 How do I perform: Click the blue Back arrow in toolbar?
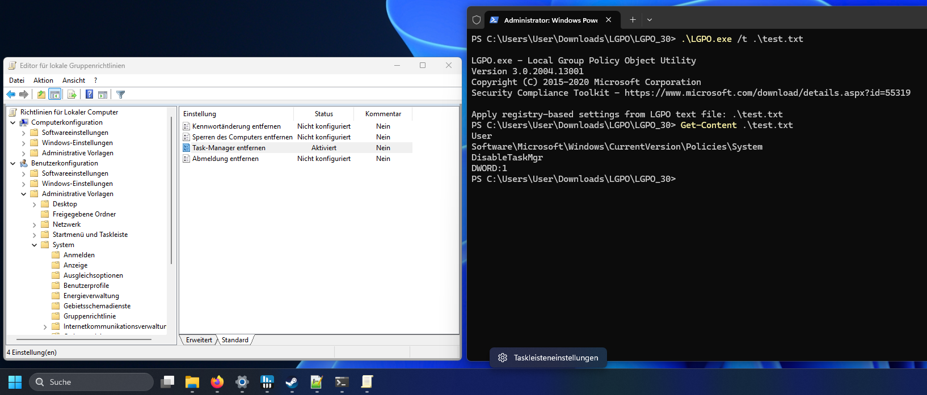(11, 95)
